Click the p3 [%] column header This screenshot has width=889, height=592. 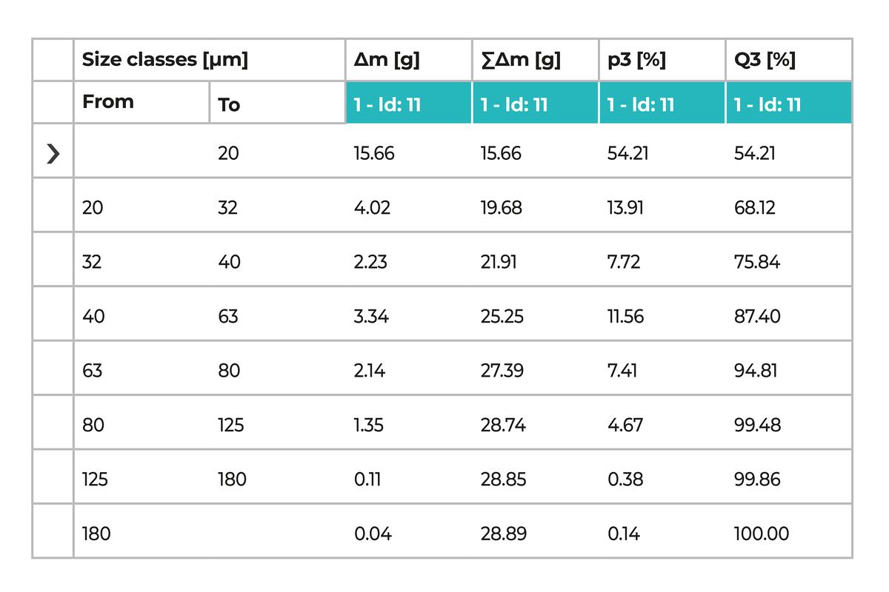[636, 60]
